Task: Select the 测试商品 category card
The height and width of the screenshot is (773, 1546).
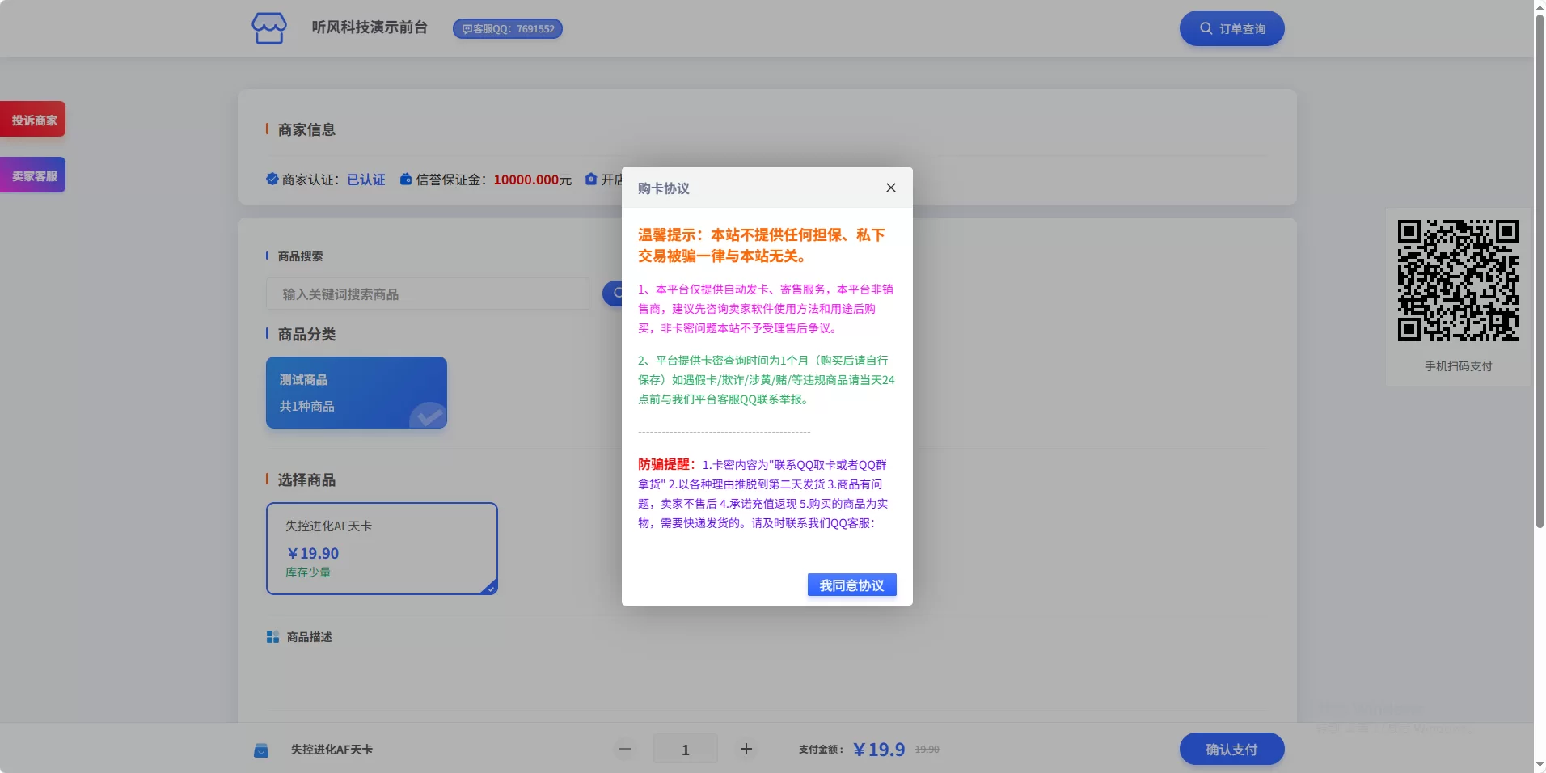Action: (357, 392)
